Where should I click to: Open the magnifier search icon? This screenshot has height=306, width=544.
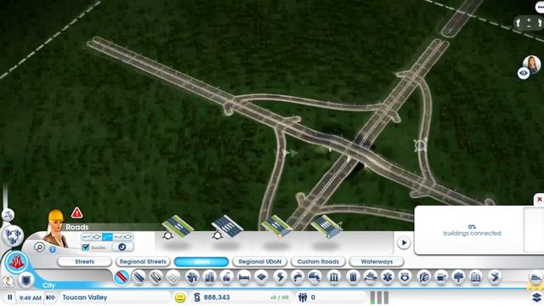pyautogui.click(x=40, y=247)
